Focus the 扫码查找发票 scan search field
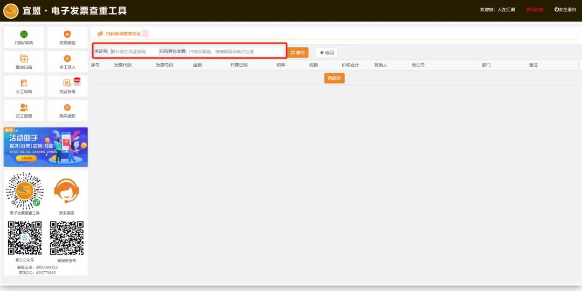Screen dimensions: 582x291 click(234, 52)
